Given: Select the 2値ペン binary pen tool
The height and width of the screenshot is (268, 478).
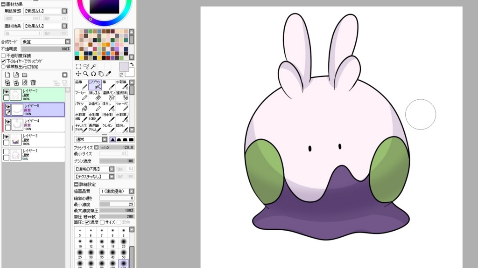Looking at the screenshot, I should click(x=95, y=107).
